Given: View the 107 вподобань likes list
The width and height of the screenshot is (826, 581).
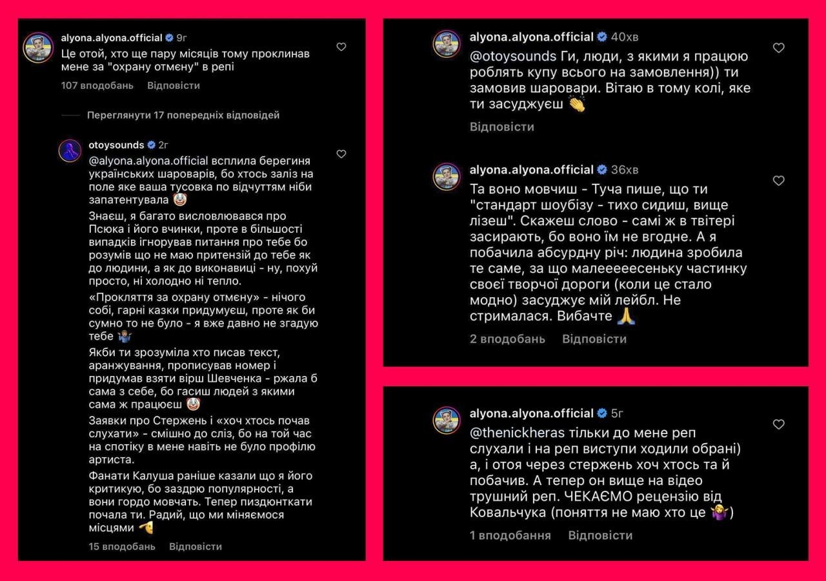Looking at the screenshot, I should pos(97,85).
